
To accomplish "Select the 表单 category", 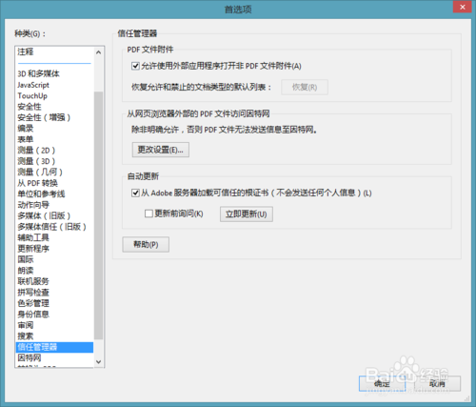I will point(54,139).
